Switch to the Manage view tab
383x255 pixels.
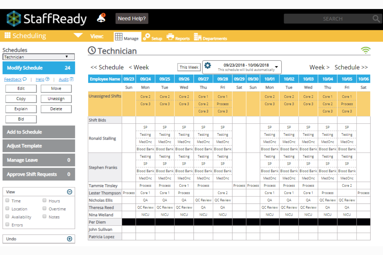[x=127, y=37]
